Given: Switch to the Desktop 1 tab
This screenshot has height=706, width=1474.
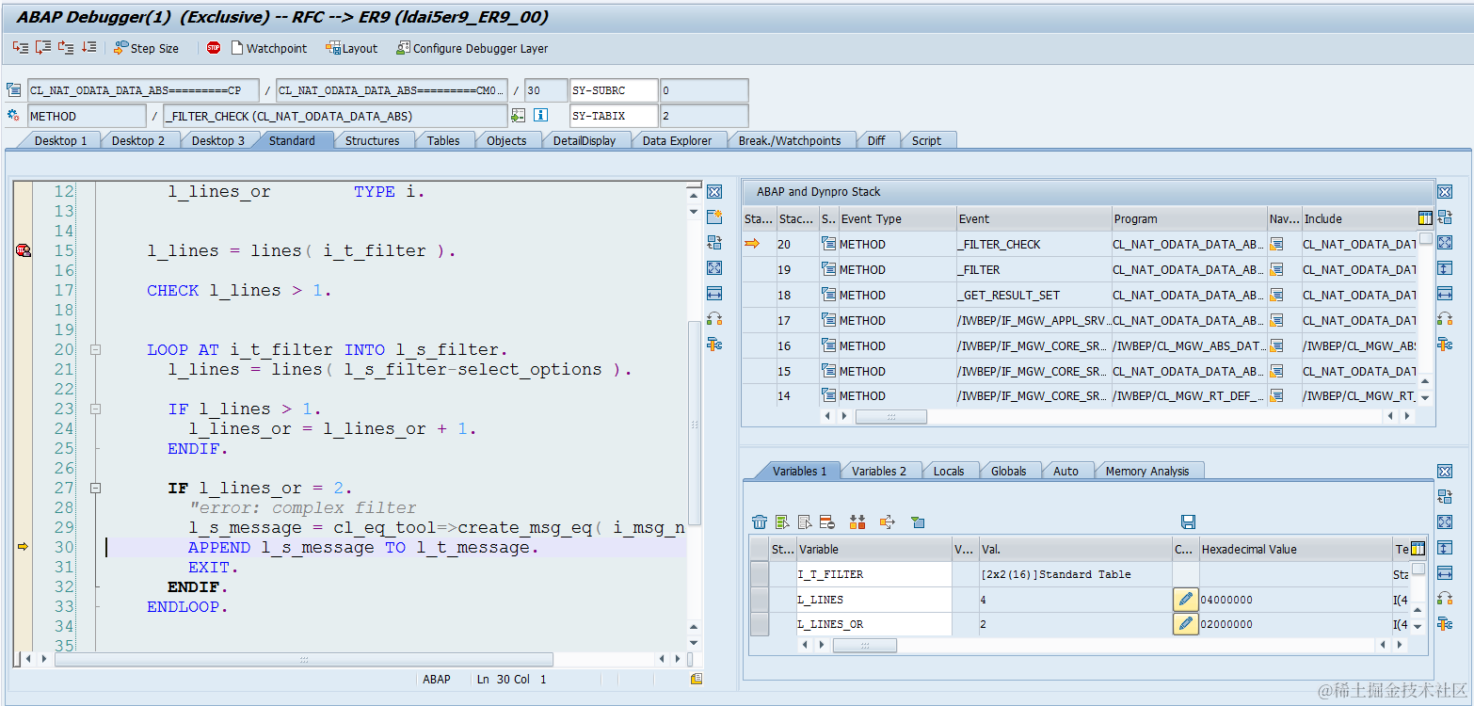Looking at the screenshot, I should (60, 140).
